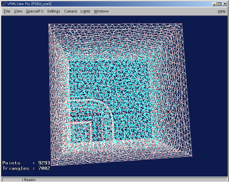
Task: Open the SpecialFX menu
Action: tap(35, 11)
